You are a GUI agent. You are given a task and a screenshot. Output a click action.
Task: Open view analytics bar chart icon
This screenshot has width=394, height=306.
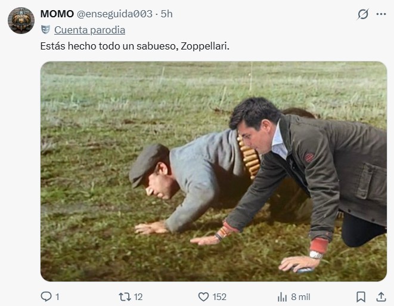pyautogui.click(x=282, y=297)
